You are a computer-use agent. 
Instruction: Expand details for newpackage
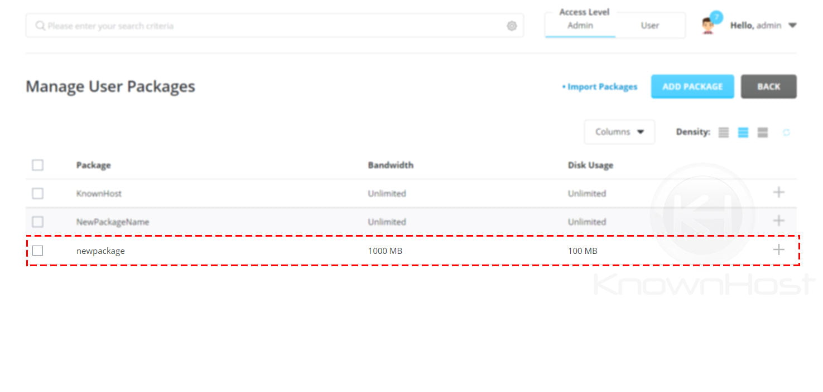[778, 250]
